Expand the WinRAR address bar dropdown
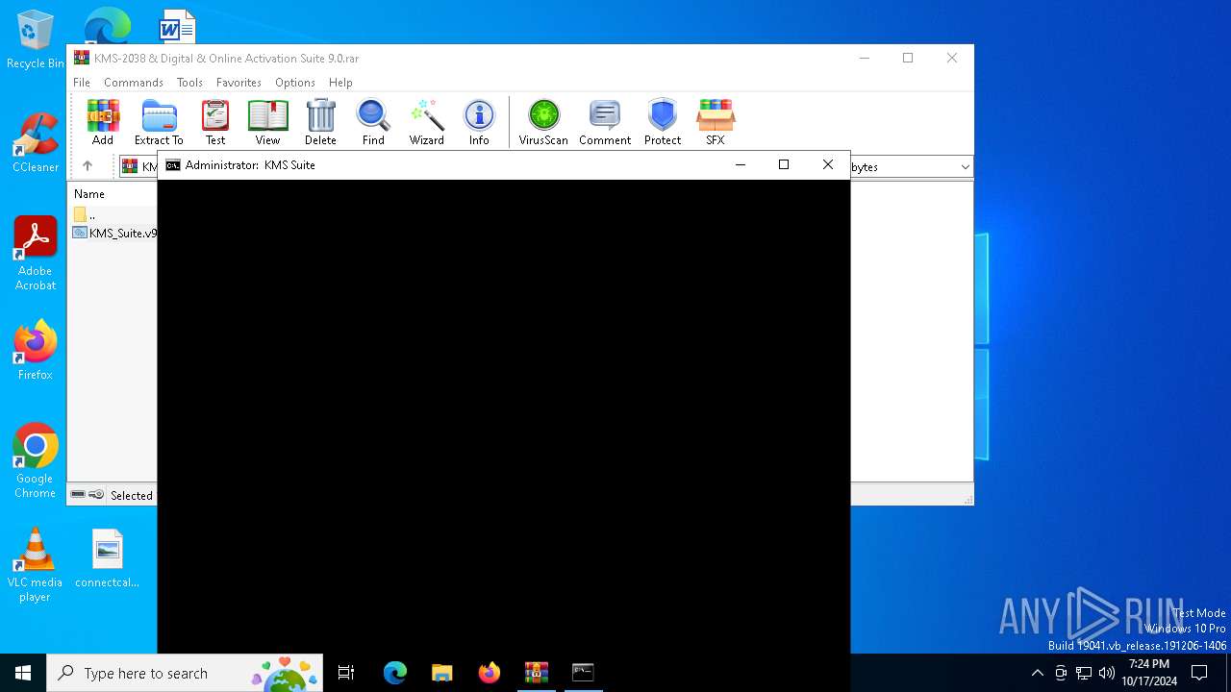The width and height of the screenshot is (1231, 692). coord(965,167)
